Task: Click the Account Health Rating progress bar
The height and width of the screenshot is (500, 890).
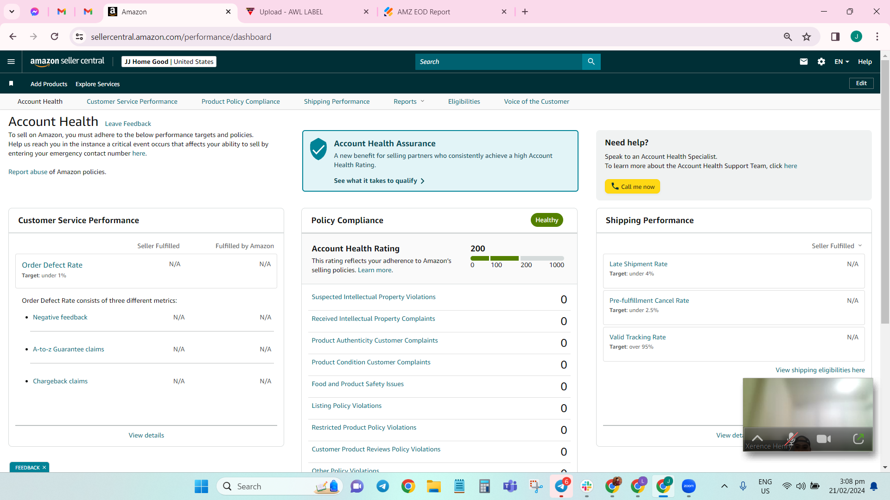Action: 517,258
